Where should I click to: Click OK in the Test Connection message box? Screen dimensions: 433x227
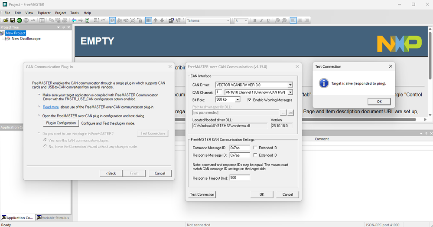(x=379, y=102)
